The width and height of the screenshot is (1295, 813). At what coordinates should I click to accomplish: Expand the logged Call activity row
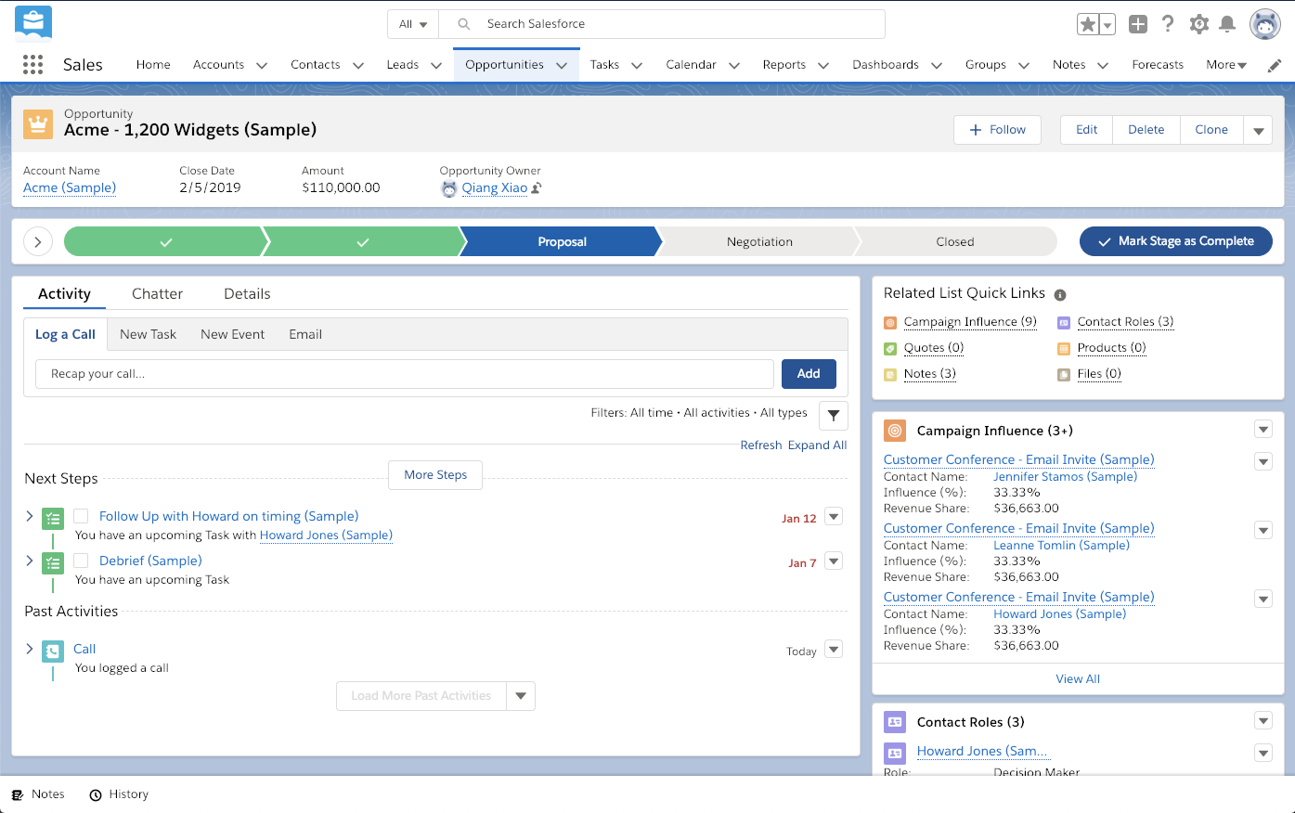(x=30, y=649)
